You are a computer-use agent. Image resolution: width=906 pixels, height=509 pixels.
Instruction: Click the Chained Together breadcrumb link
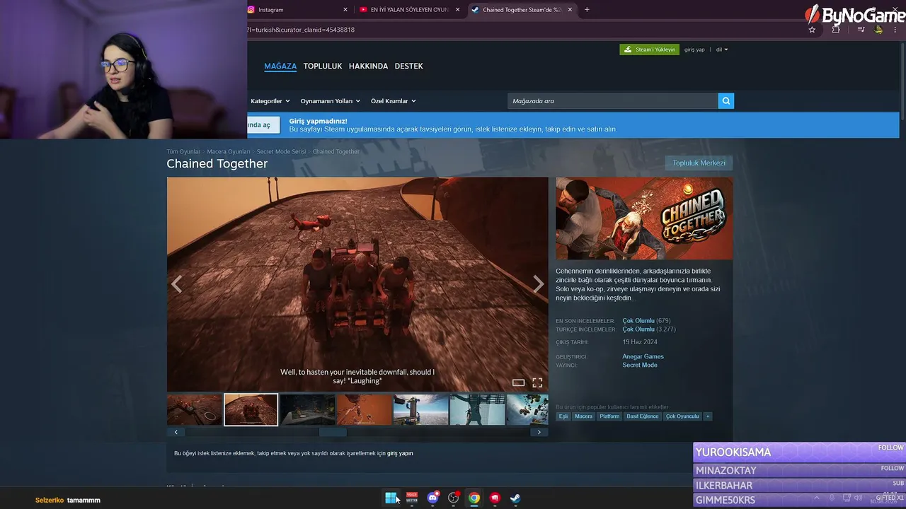[336, 152]
